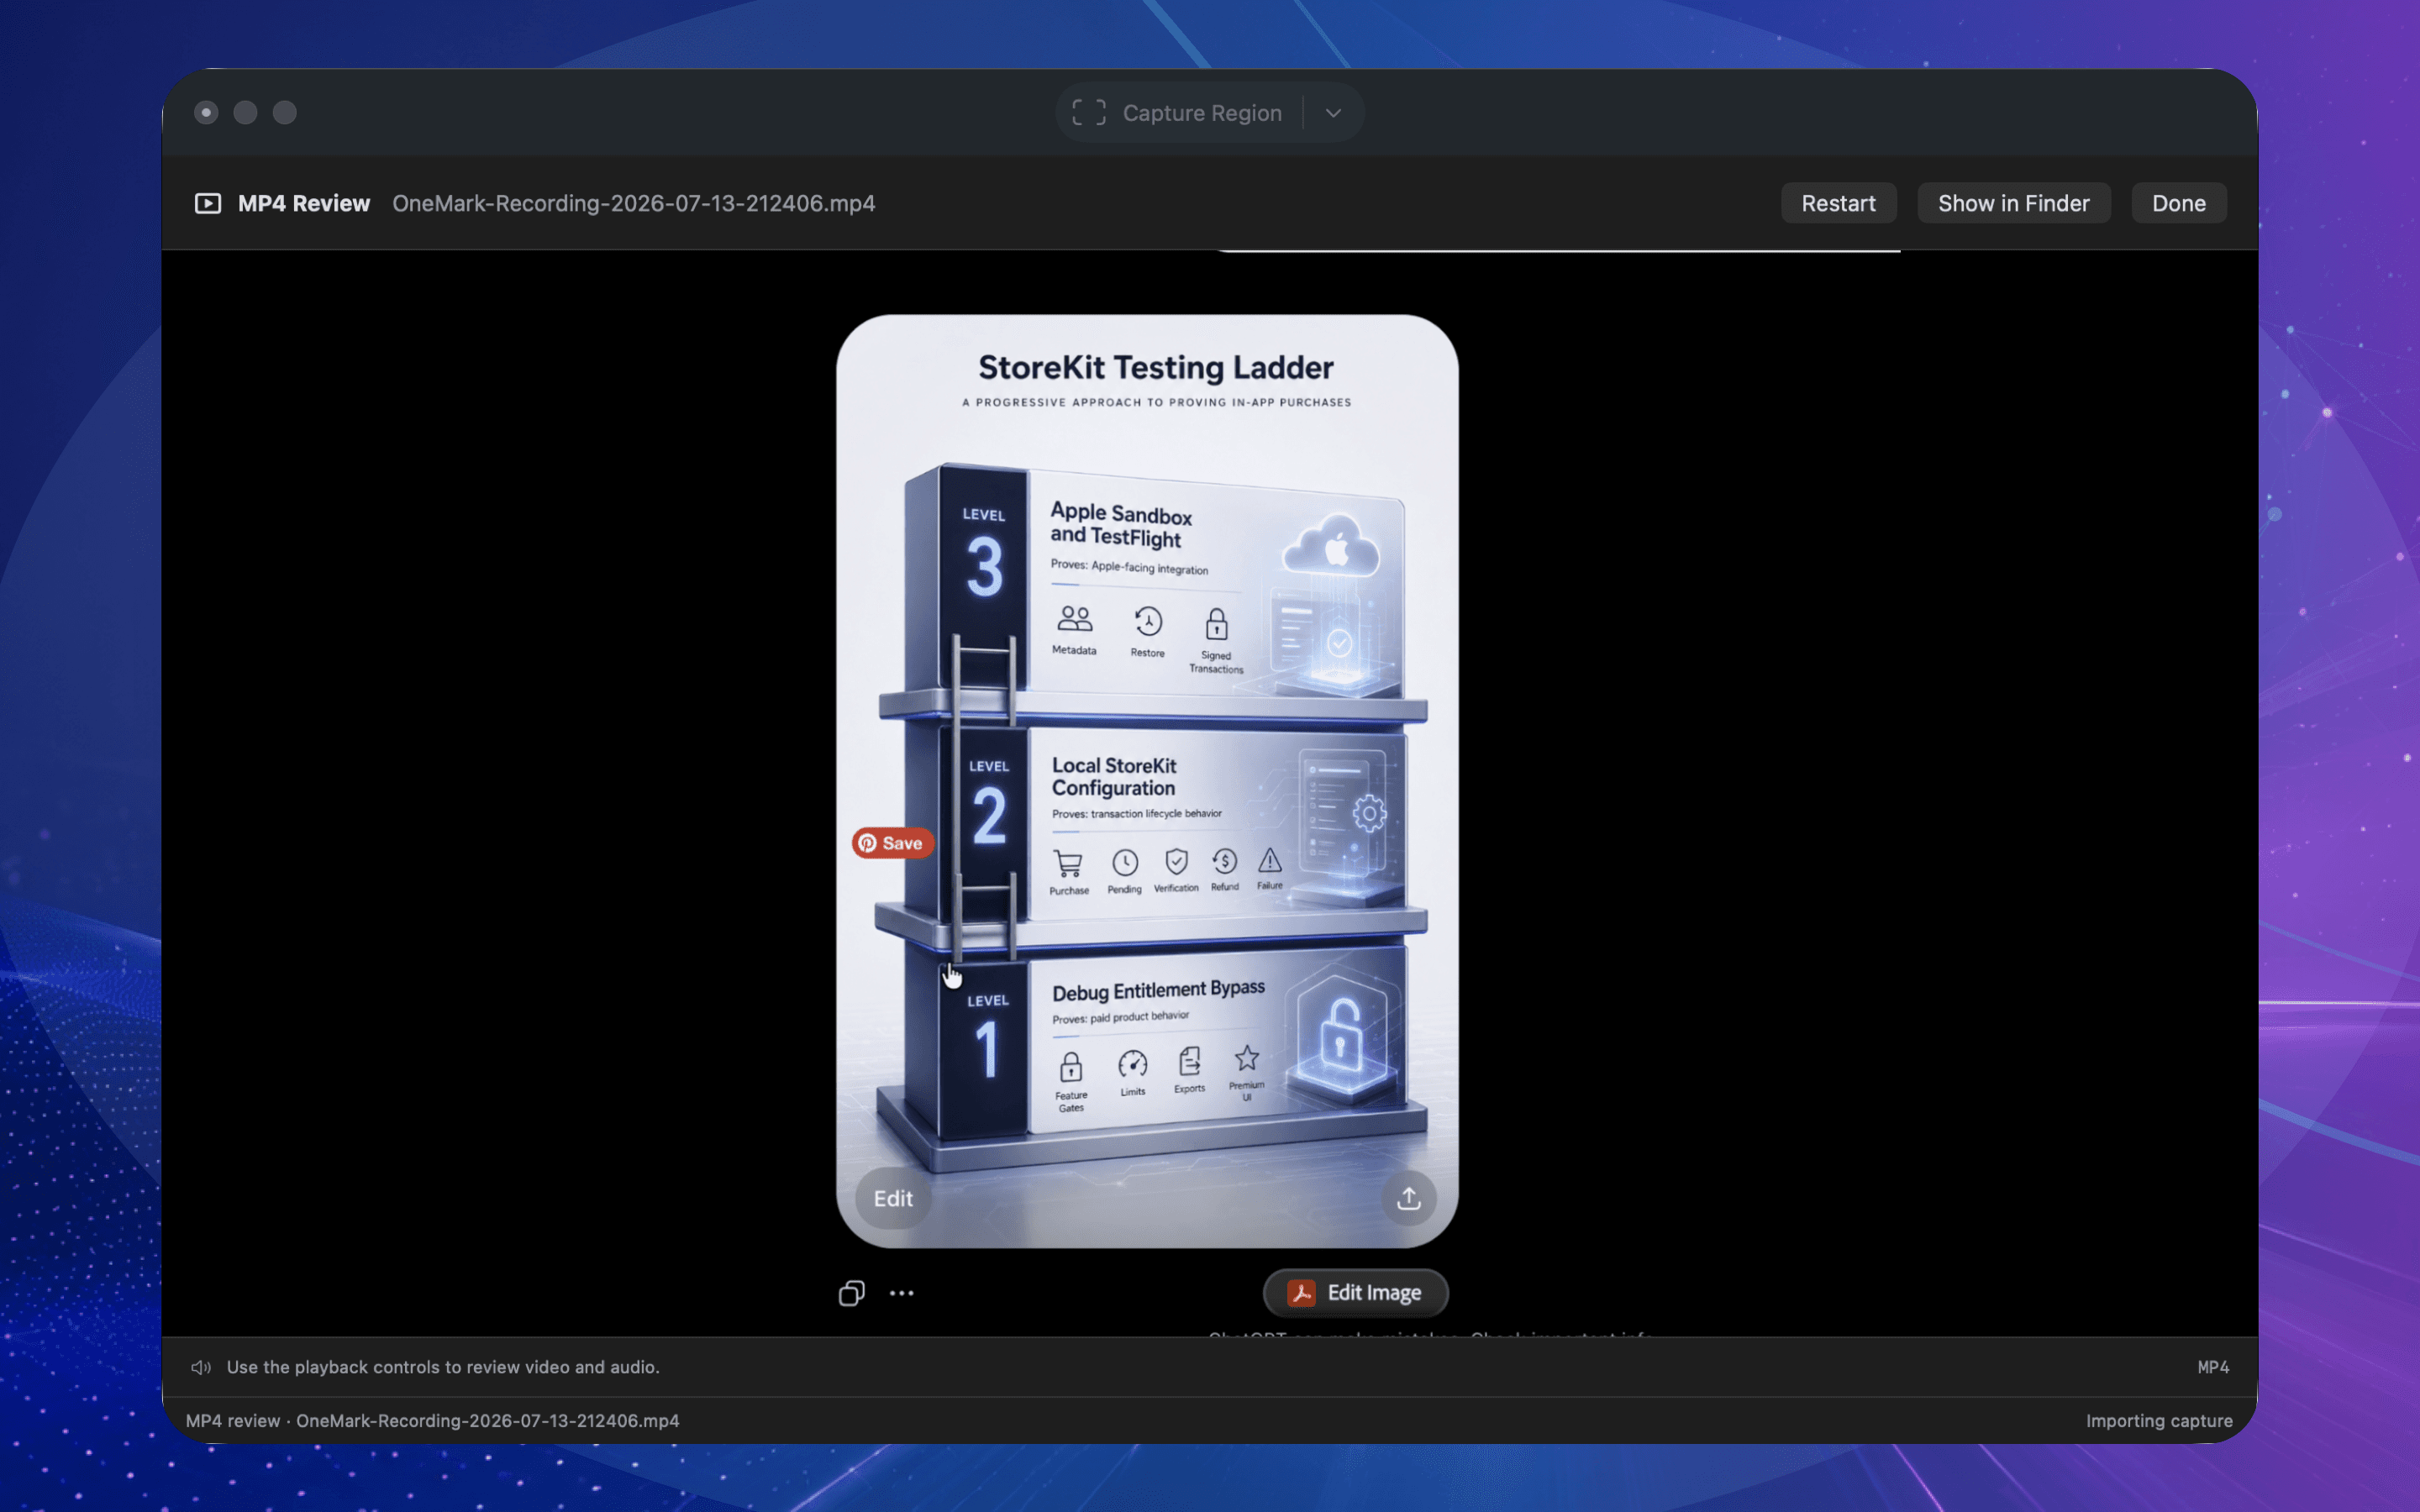This screenshot has height=1512, width=2420.
Task: Click the capture region brackets icon
Action: point(1088,113)
